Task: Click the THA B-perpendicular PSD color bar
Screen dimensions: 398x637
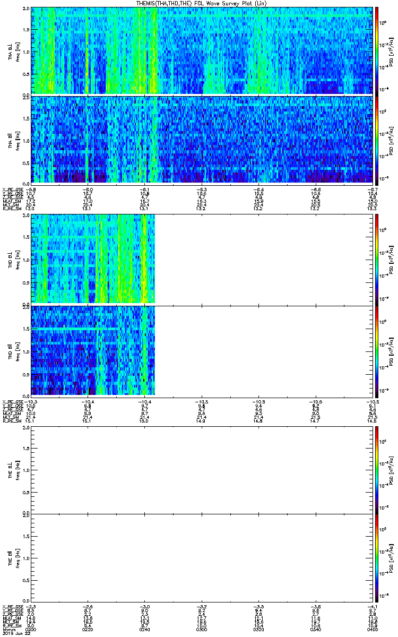Action: pyautogui.click(x=376, y=50)
